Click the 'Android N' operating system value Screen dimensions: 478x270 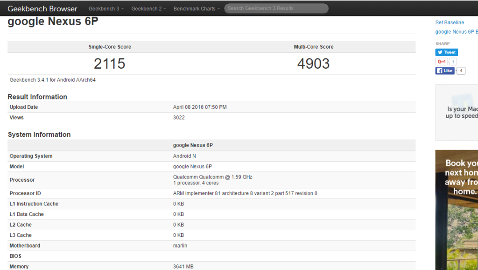point(184,156)
